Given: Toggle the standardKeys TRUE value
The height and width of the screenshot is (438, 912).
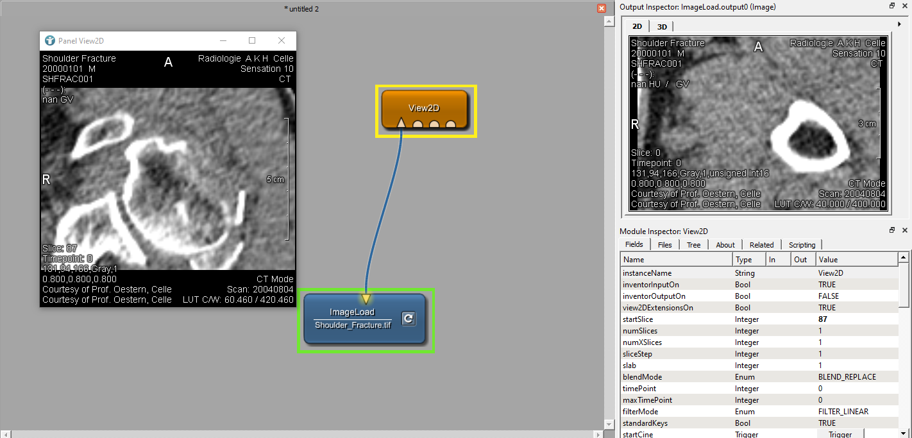Looking at the screenshot, I should tap(827, 423).
